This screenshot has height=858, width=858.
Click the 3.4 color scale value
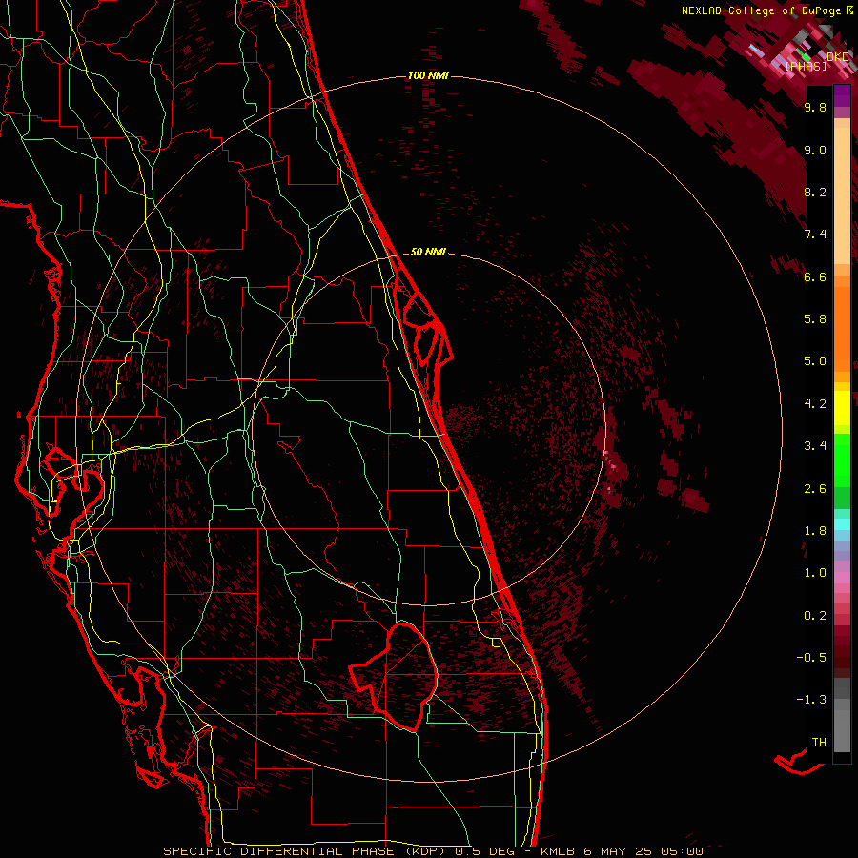coord(815,446)
